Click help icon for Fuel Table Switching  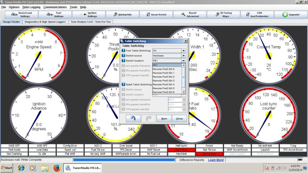tap(123, 50)
